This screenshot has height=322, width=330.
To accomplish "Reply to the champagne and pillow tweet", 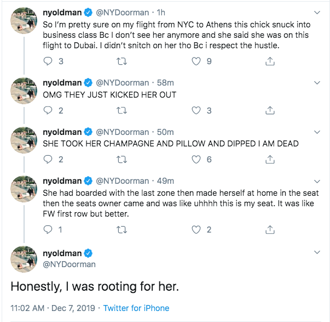I will click(x=49, y=160).
